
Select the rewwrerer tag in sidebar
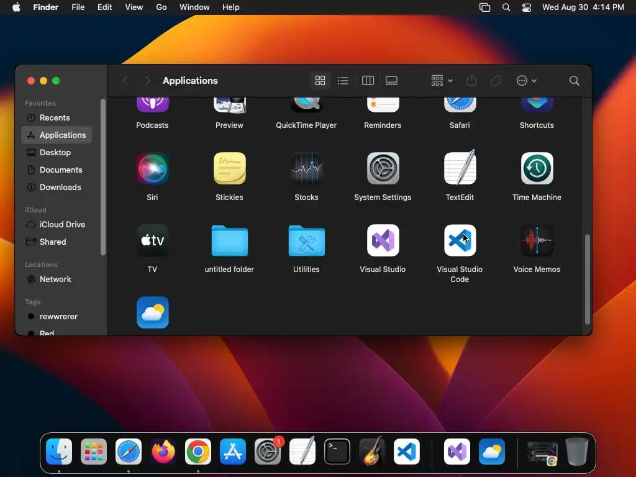coord(57,316)
